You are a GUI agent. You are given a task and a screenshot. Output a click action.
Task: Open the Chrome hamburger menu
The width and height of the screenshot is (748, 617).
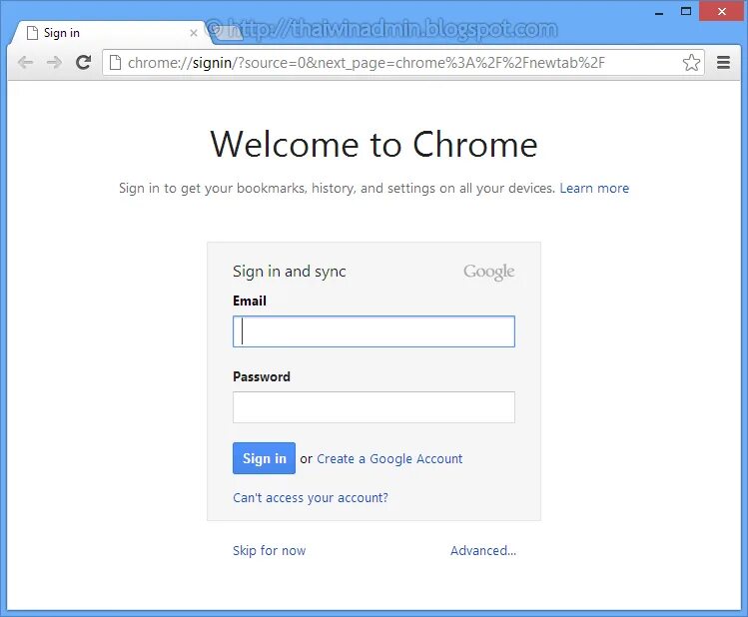[723, 63]
